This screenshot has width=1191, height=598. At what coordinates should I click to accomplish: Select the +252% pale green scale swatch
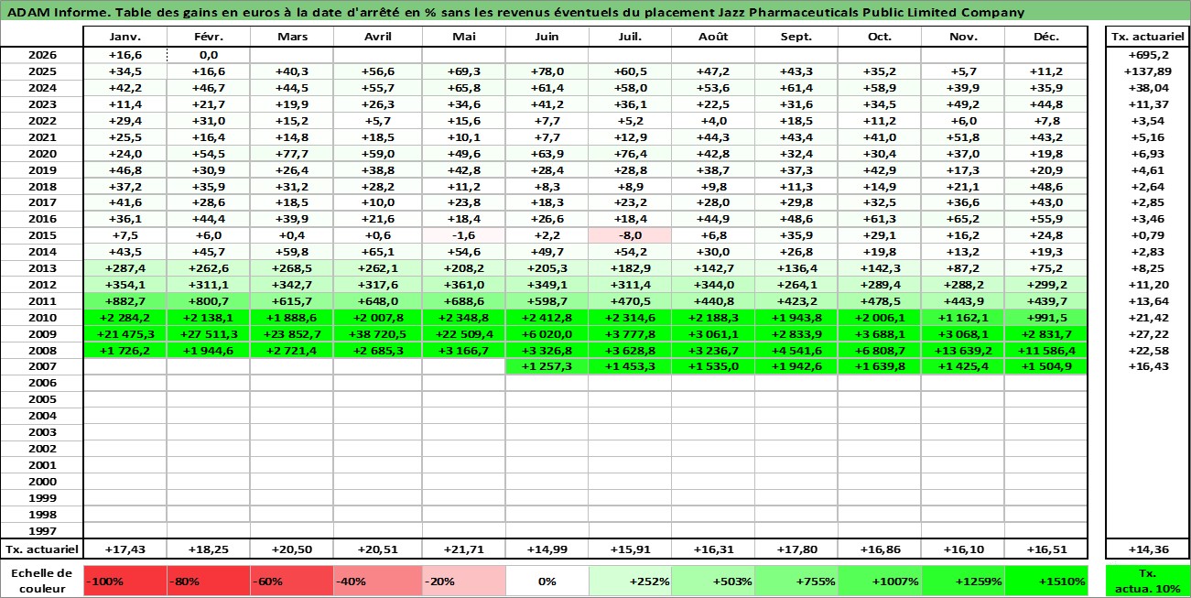630,581
